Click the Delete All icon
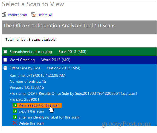Image resolution: width=157 pixels, height=133 pixels. tap(34, 15)
